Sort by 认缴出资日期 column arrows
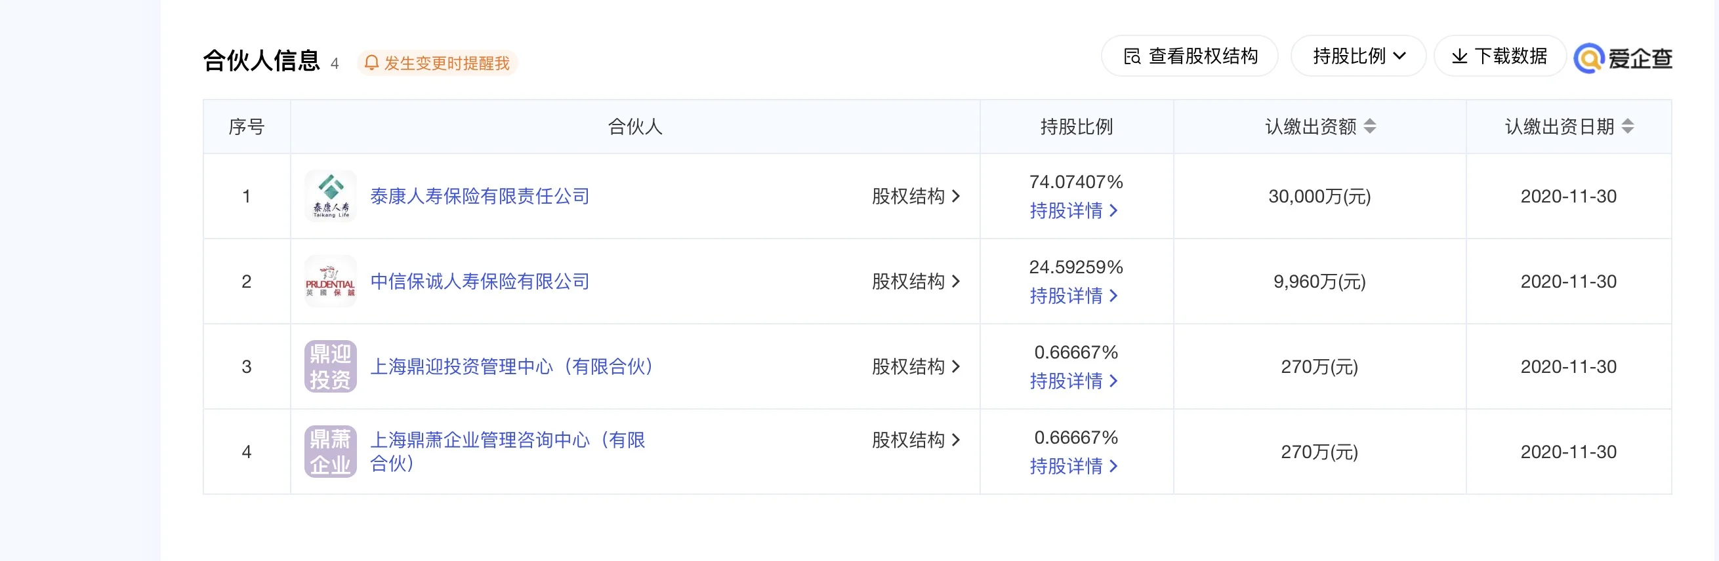 (x=1628, y=126)
